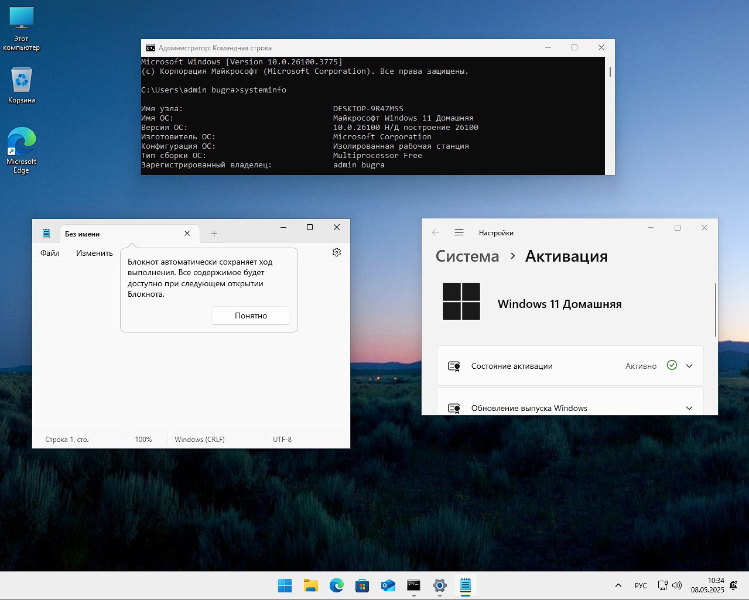The height and width of the screenshot is (600, 749).
Task: Open Outlook from the taskbar
Action: coord(388,585)
